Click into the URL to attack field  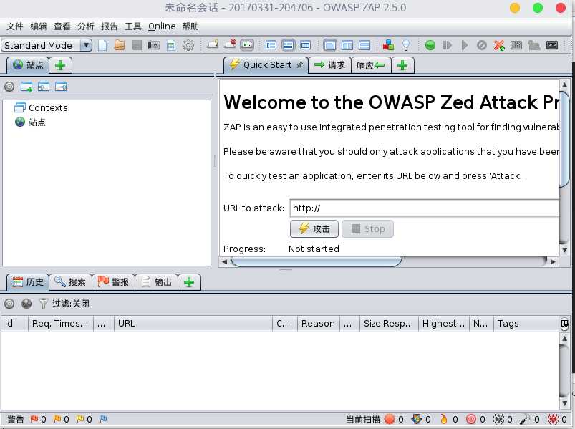[425, 208]
